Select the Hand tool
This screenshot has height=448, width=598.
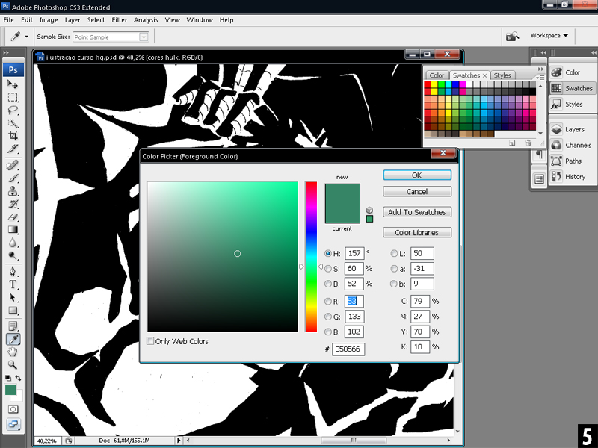[x=13, y=352]
